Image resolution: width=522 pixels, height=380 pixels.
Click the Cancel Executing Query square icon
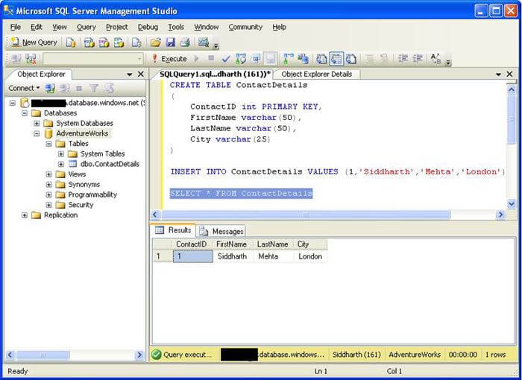[211, 59]
